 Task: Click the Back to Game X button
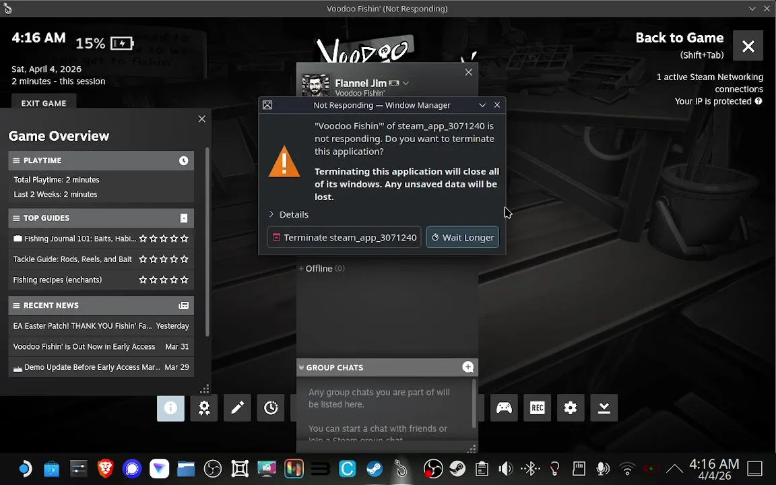[748, 46]
